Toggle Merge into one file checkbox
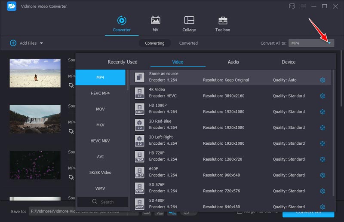 point(239,211)
